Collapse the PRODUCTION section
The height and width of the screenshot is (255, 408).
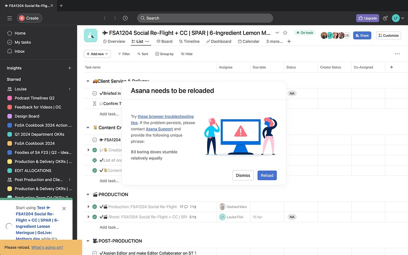coord(88,194)
